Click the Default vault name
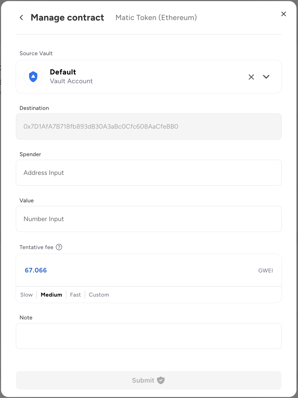Image resolution: width=298 pixels, height=398 pixels. coord(63,72)
